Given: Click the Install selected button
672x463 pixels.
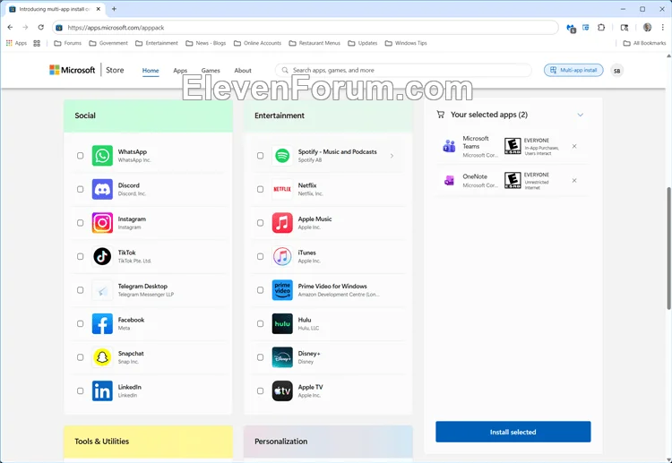Looking at the screenshot, I should click(x=513, y=432).
